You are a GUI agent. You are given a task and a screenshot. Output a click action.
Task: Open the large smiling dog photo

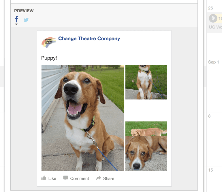(x=83, y=118)
